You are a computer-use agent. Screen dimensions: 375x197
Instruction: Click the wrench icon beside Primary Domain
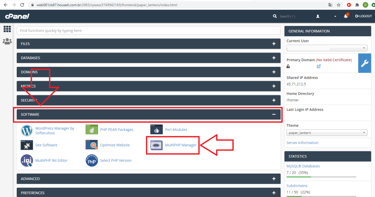coord(364,63)
